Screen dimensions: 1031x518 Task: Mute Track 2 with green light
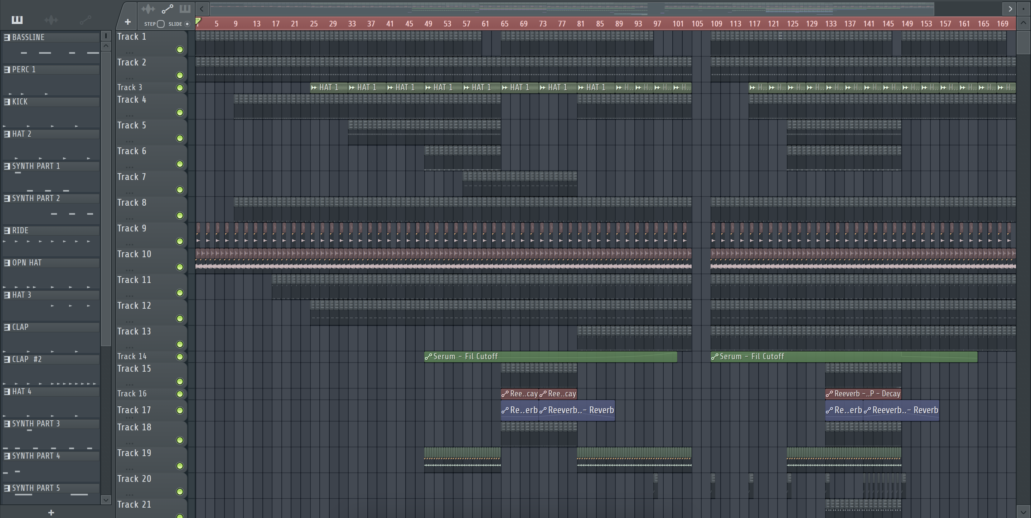tap(180, 75)
